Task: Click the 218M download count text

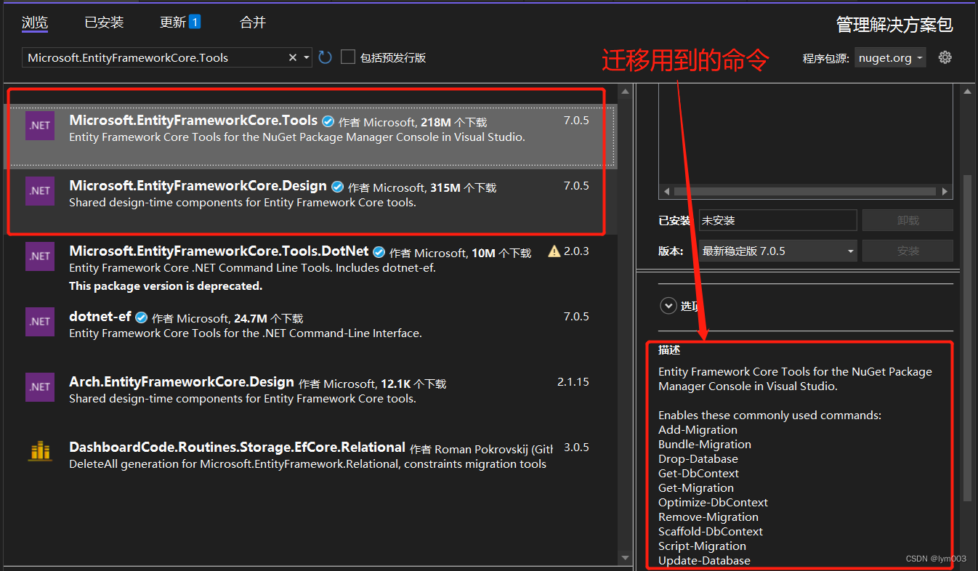Action: 437,122
